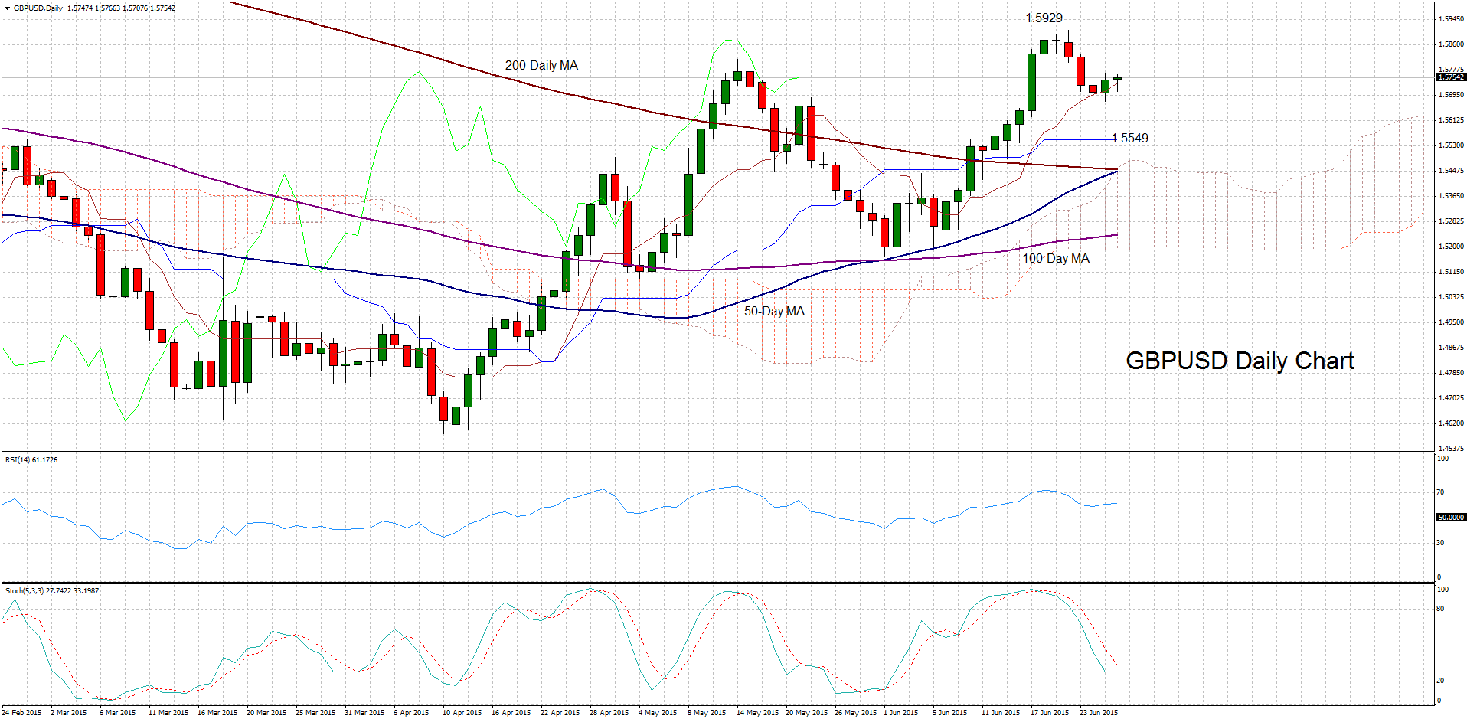Click the 1.5929 high price annotation
Viewport: 1467px width, 719px height.
pyautogui.click(x=1044, y=18)
